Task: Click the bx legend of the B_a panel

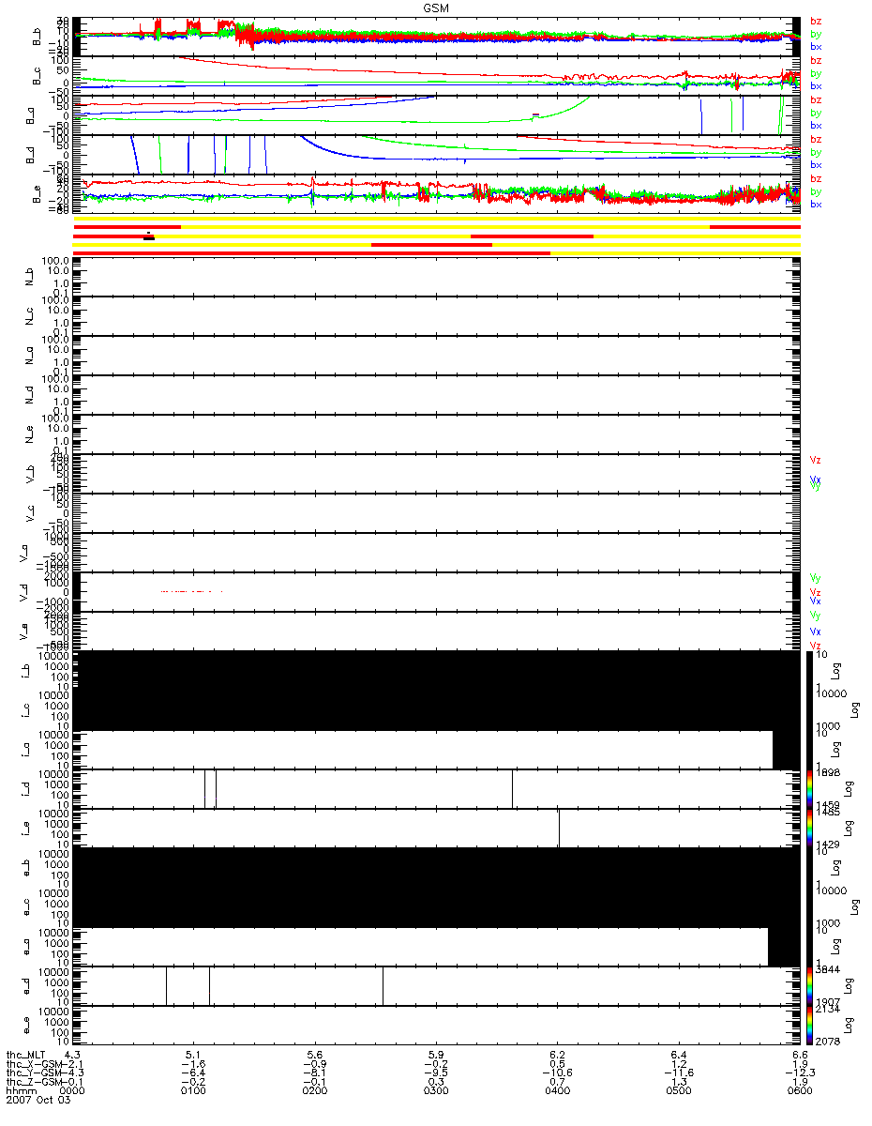Action: point(816,125)
